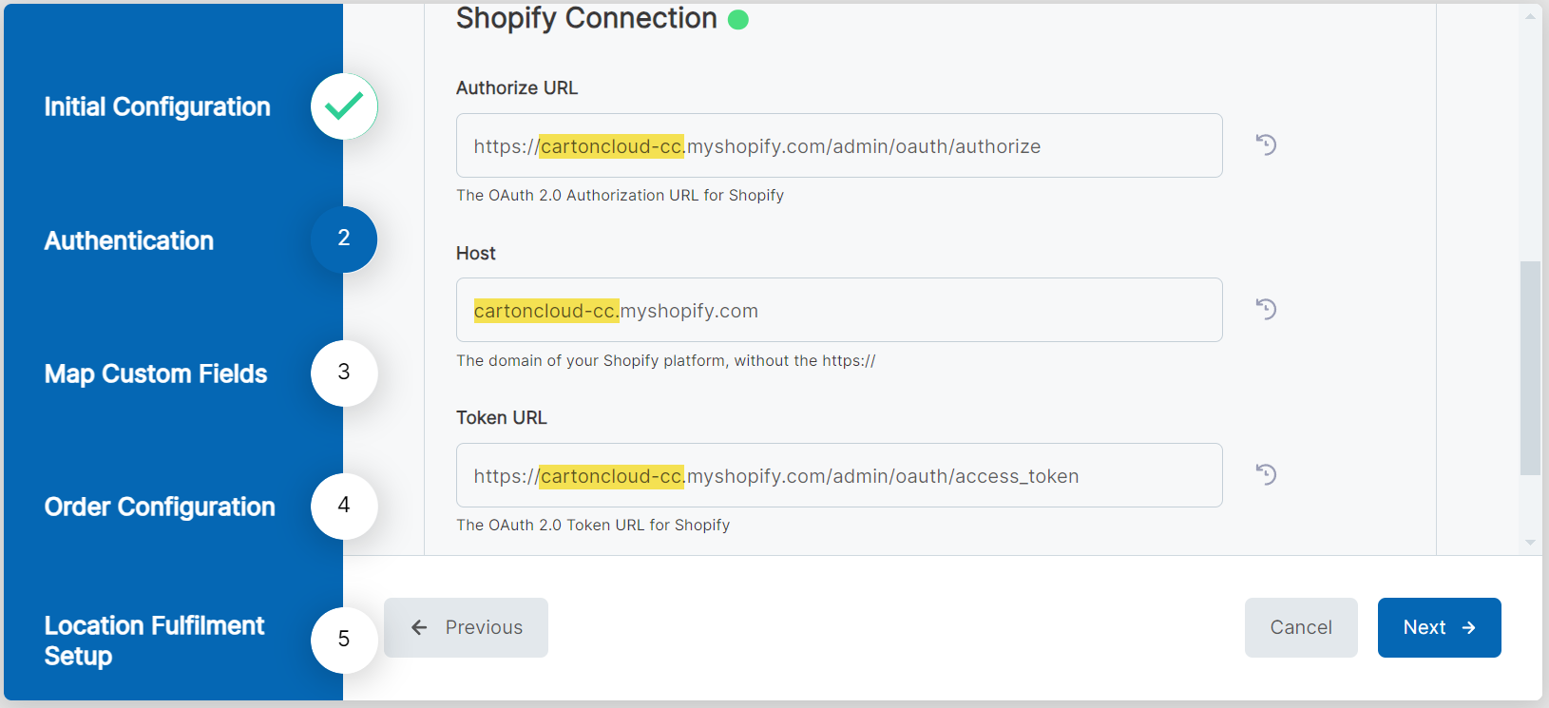Click the Next button
1549x708 pixels.
[1439, 627]
